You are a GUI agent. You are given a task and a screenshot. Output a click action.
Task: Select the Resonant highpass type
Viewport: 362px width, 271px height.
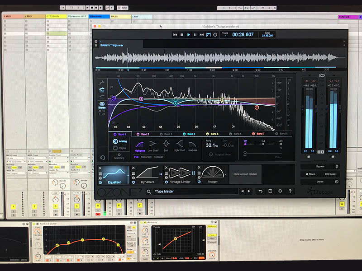tap(146, 157)
